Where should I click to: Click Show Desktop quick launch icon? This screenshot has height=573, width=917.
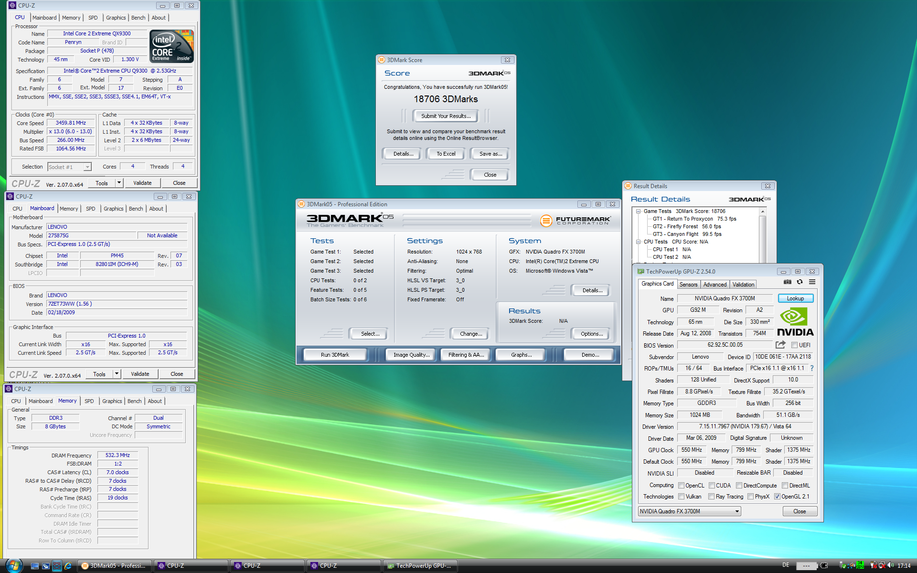point(34,566)
